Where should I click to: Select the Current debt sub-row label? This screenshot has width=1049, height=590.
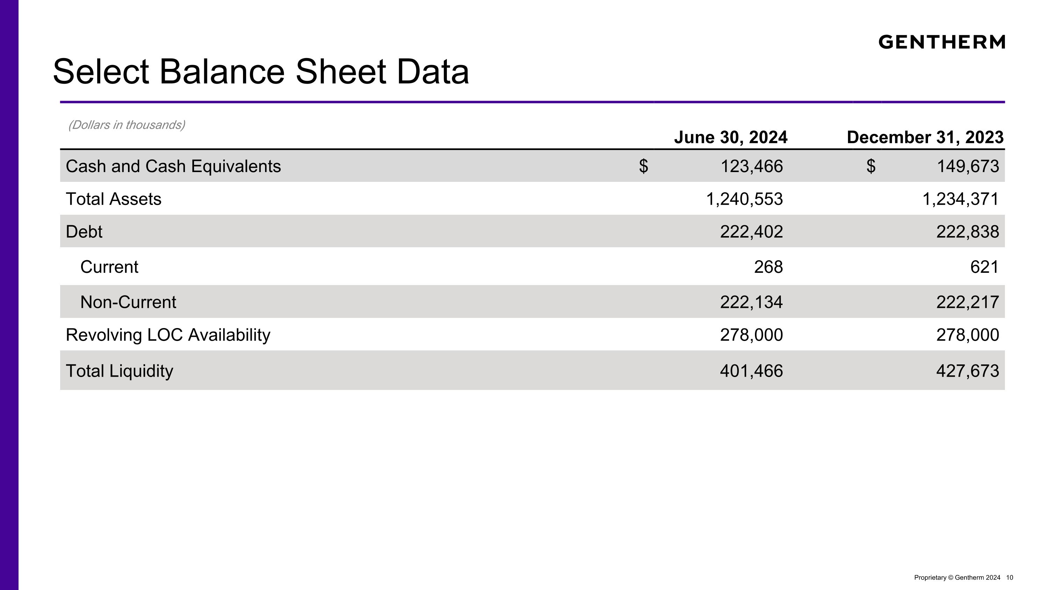pyautogui.click(x=109, y=267)
